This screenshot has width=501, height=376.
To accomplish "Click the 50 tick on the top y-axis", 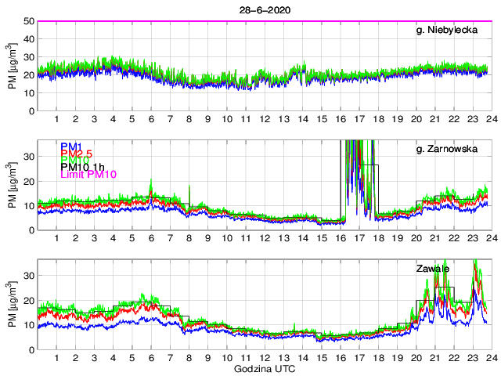I will pyautogui.click(x=28, y=21).
